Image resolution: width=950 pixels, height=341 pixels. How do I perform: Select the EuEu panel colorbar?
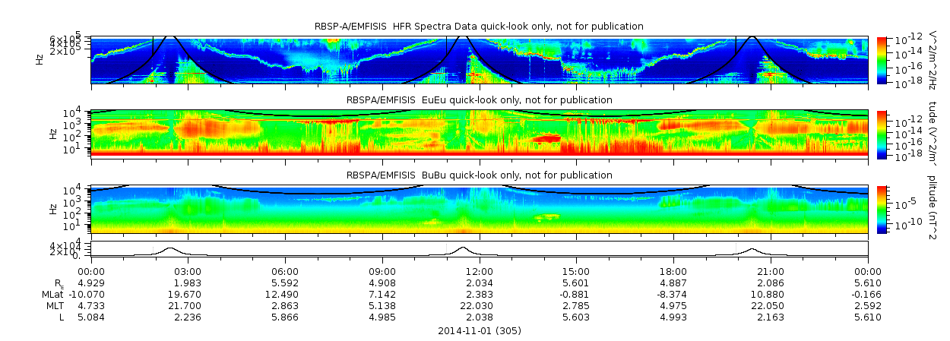tap(882, 134)
